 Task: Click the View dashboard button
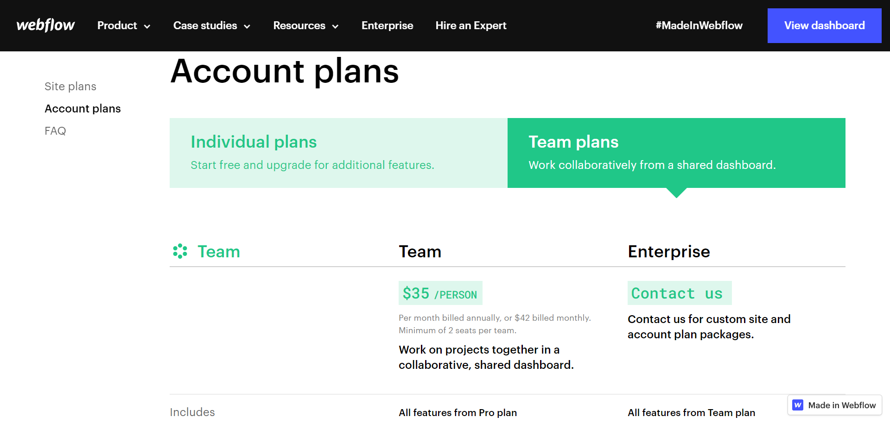pos(824,26)
